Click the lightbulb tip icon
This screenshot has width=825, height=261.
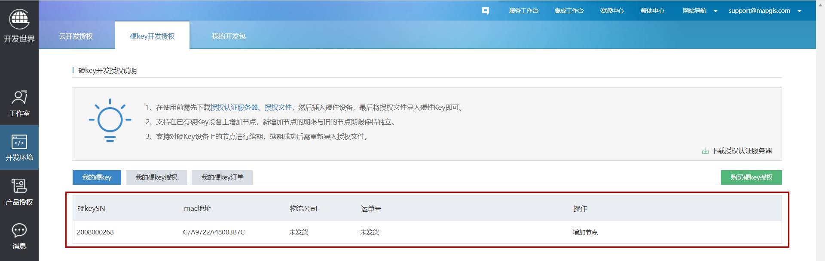pyautogui.click(x=110, y=120)
